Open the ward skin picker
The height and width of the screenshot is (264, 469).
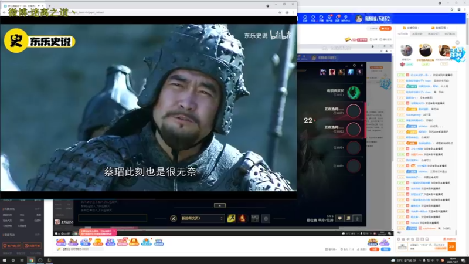pos(255,218)
